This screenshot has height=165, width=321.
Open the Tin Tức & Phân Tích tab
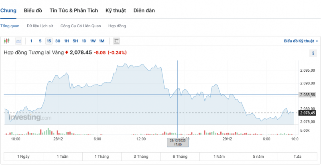pos(73,10)
